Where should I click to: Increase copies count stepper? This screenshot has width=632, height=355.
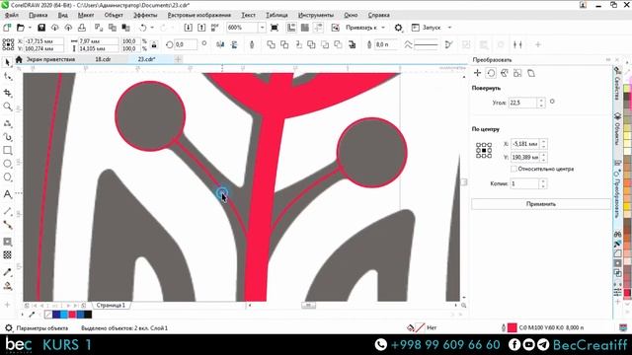coord(543,181)
